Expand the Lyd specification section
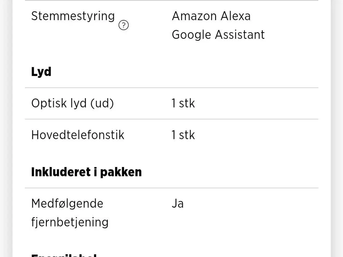The width and height of the screenshot is (343, 257). point(41,71)
